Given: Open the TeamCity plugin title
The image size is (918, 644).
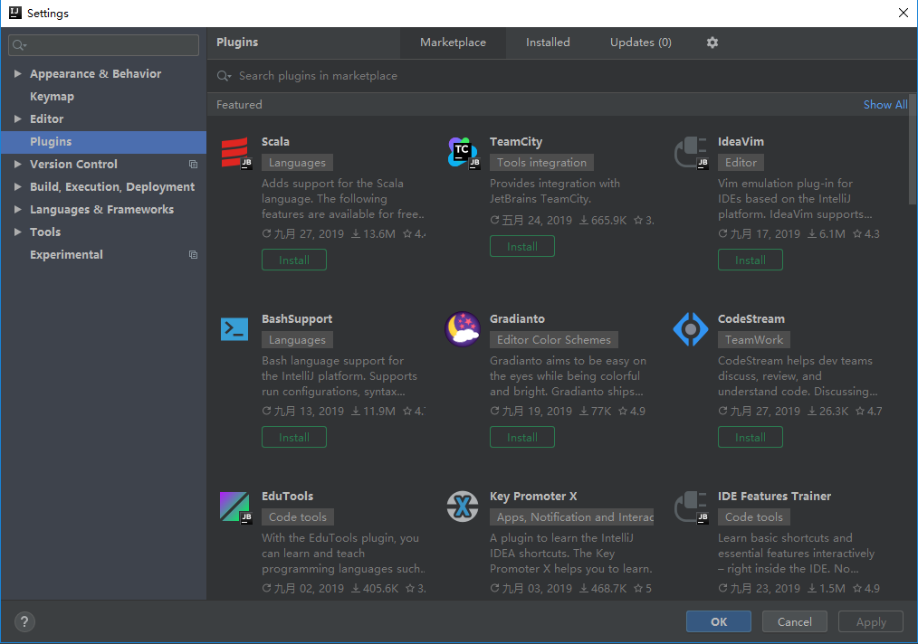Looking at the screenshot, I should click(x=516, y=141).
